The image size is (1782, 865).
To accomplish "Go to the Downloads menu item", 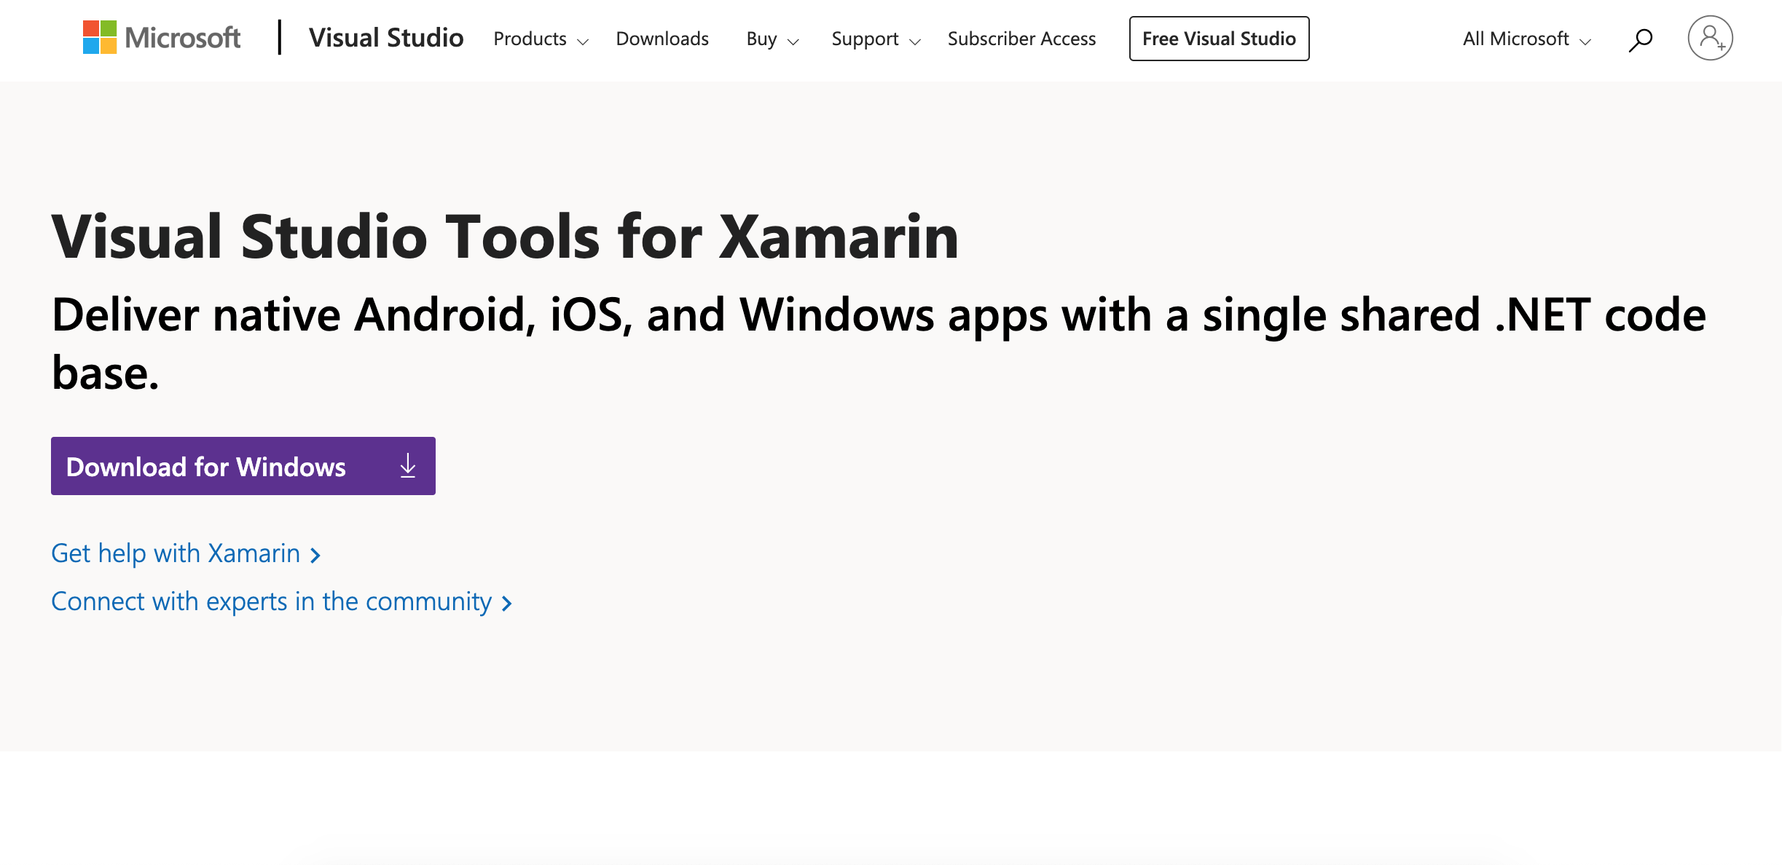I will (x=662, y=39).
